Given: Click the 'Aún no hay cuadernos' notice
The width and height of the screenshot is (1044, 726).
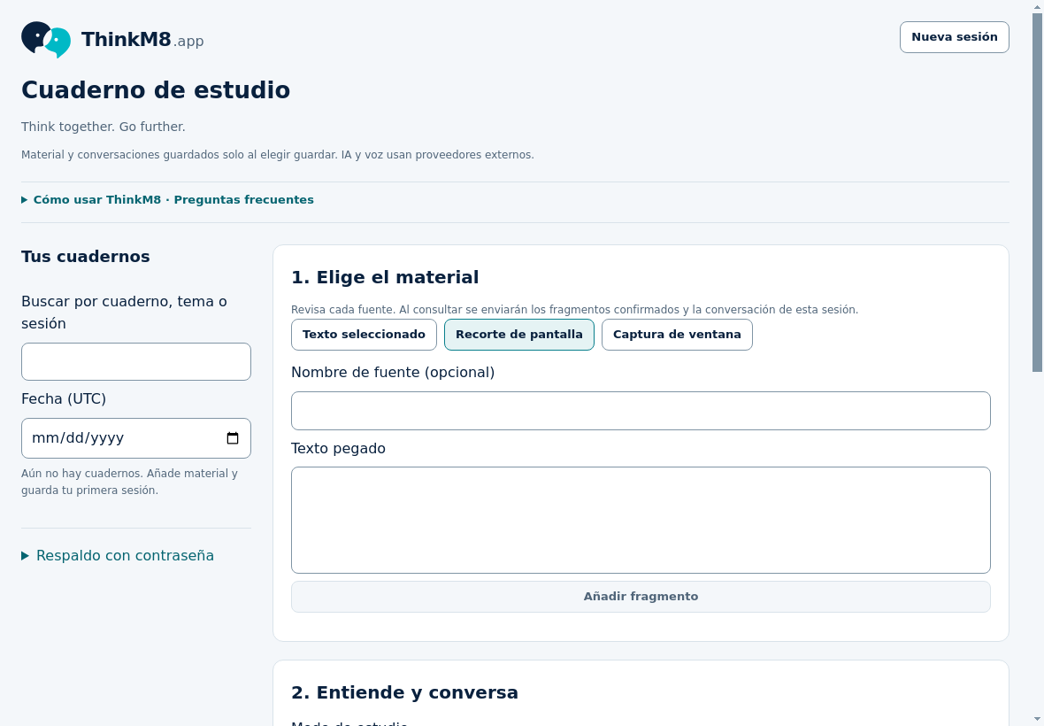Looking at the screenshot, I should pos(129,482).
